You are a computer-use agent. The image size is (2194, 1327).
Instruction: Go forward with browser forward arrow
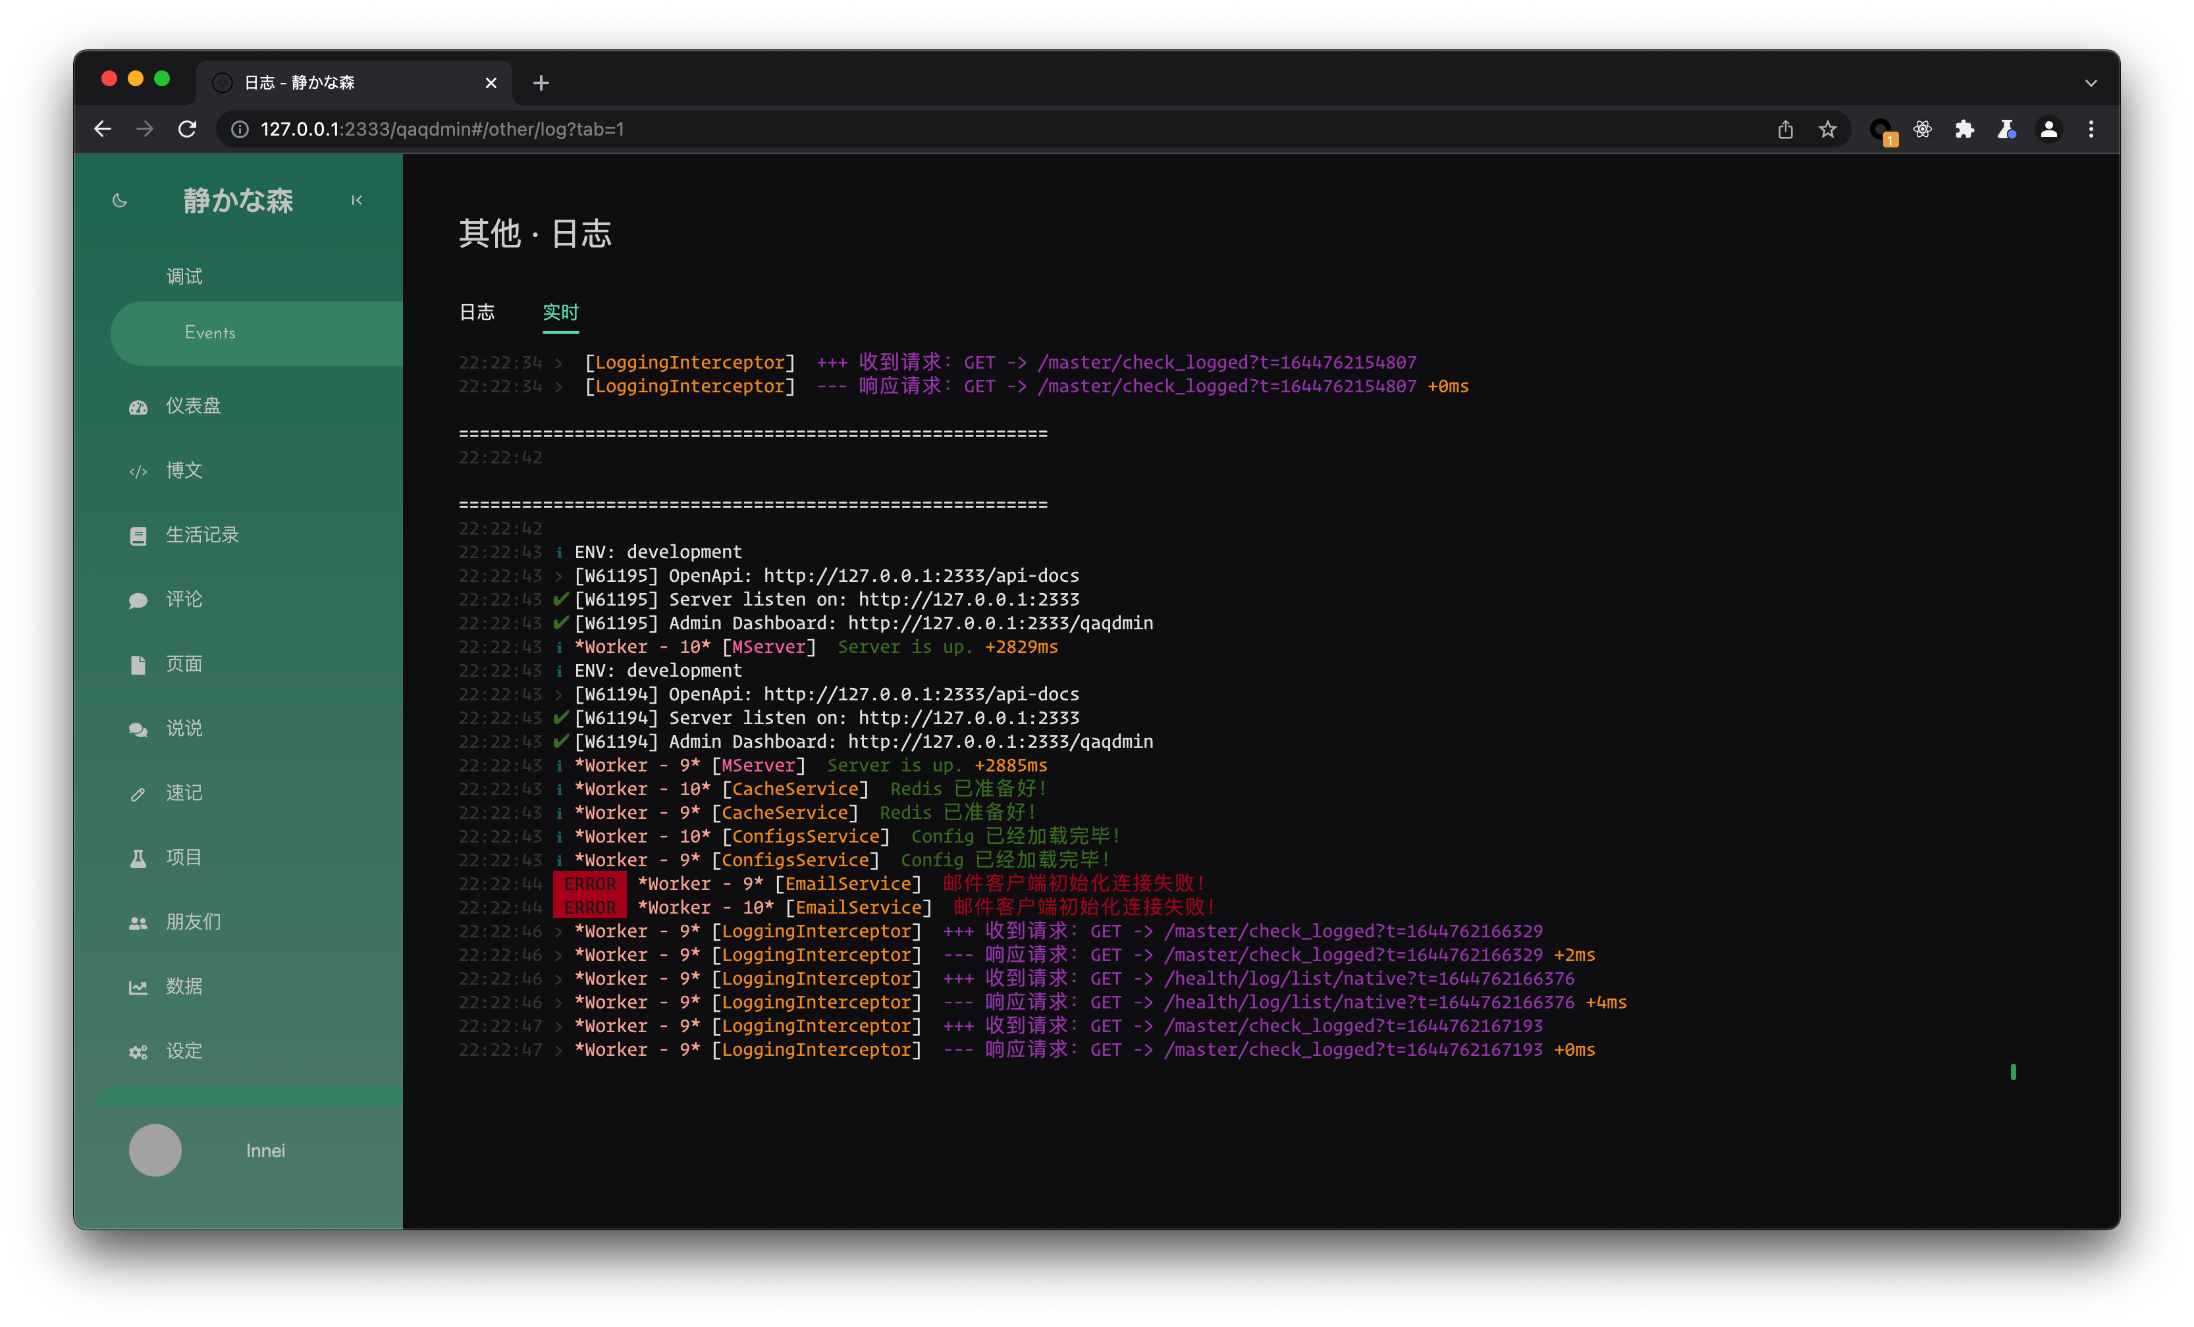click(144, 129)
